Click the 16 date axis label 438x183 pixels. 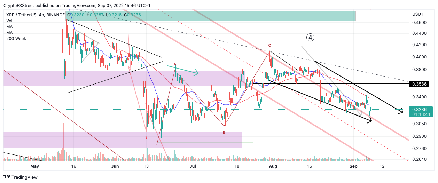tap(73, 166)
